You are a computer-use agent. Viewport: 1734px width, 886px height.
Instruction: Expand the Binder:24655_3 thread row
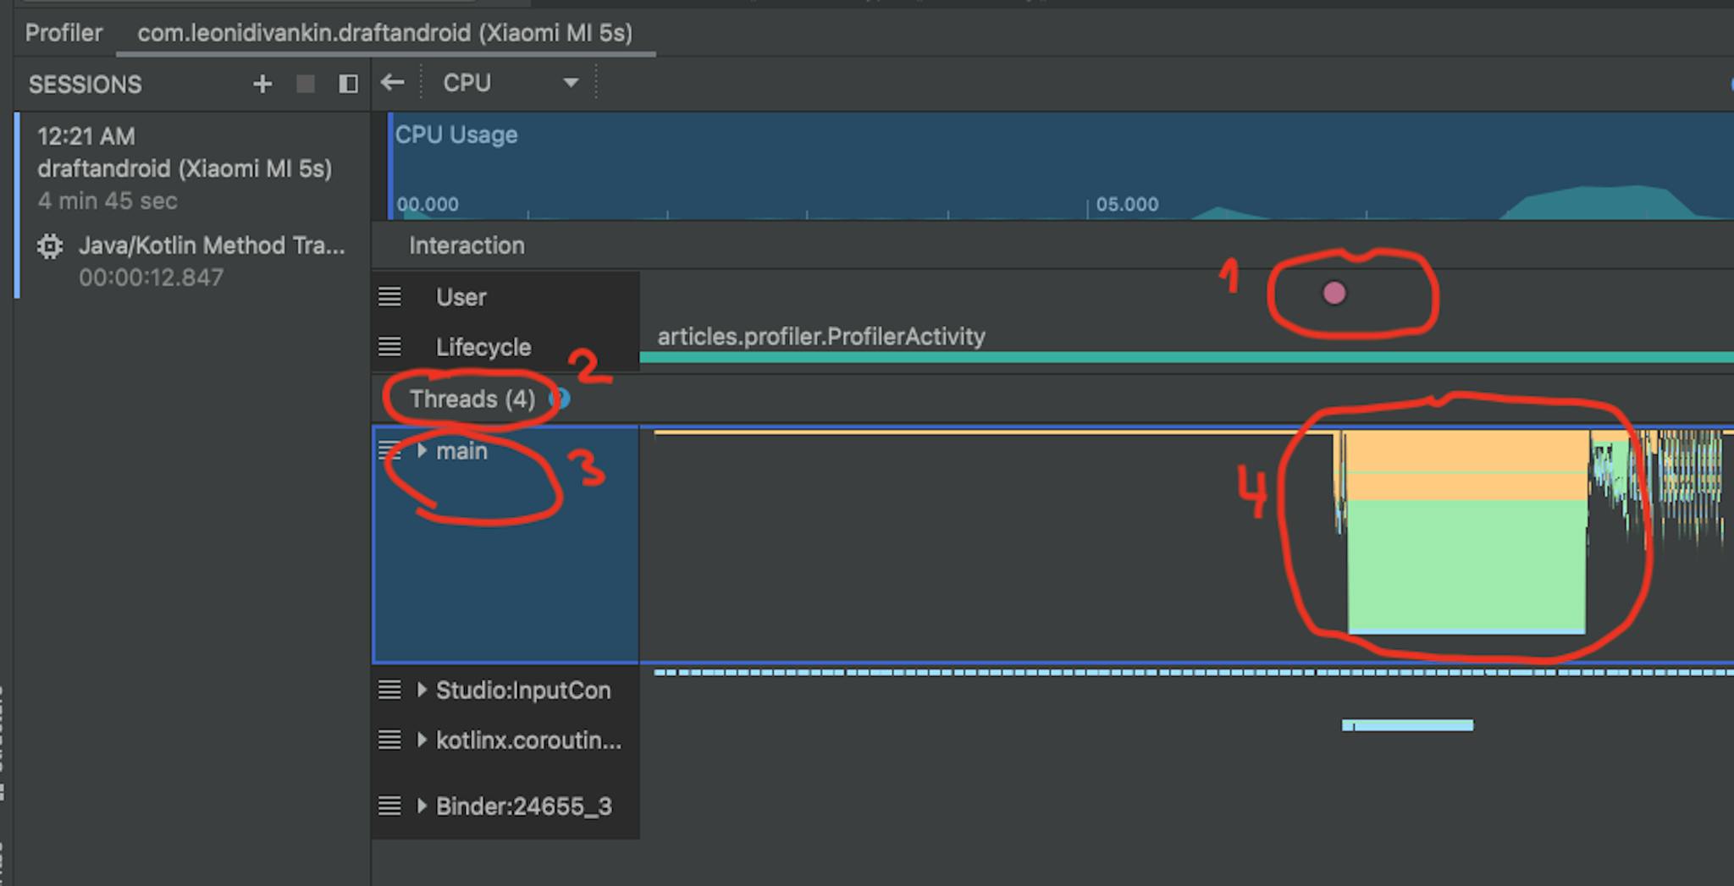pos(422,806)
